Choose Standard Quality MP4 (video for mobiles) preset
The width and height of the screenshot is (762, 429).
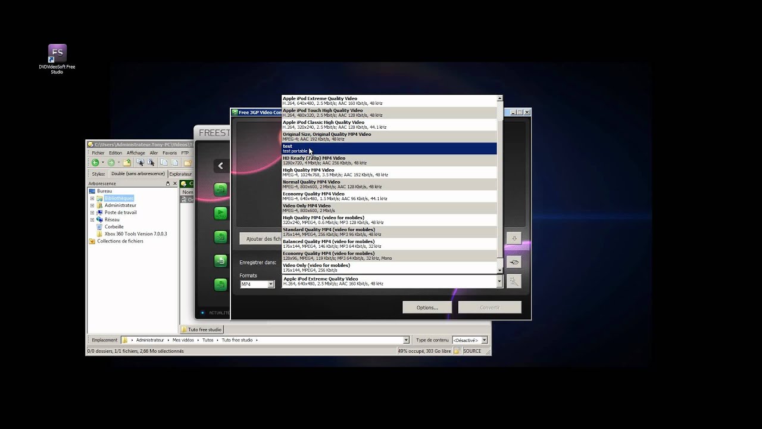click(x=389, y=232)
